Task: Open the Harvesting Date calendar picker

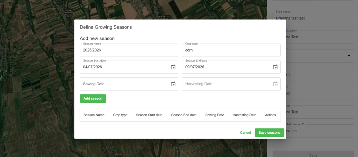Action: tap(275, 84)
